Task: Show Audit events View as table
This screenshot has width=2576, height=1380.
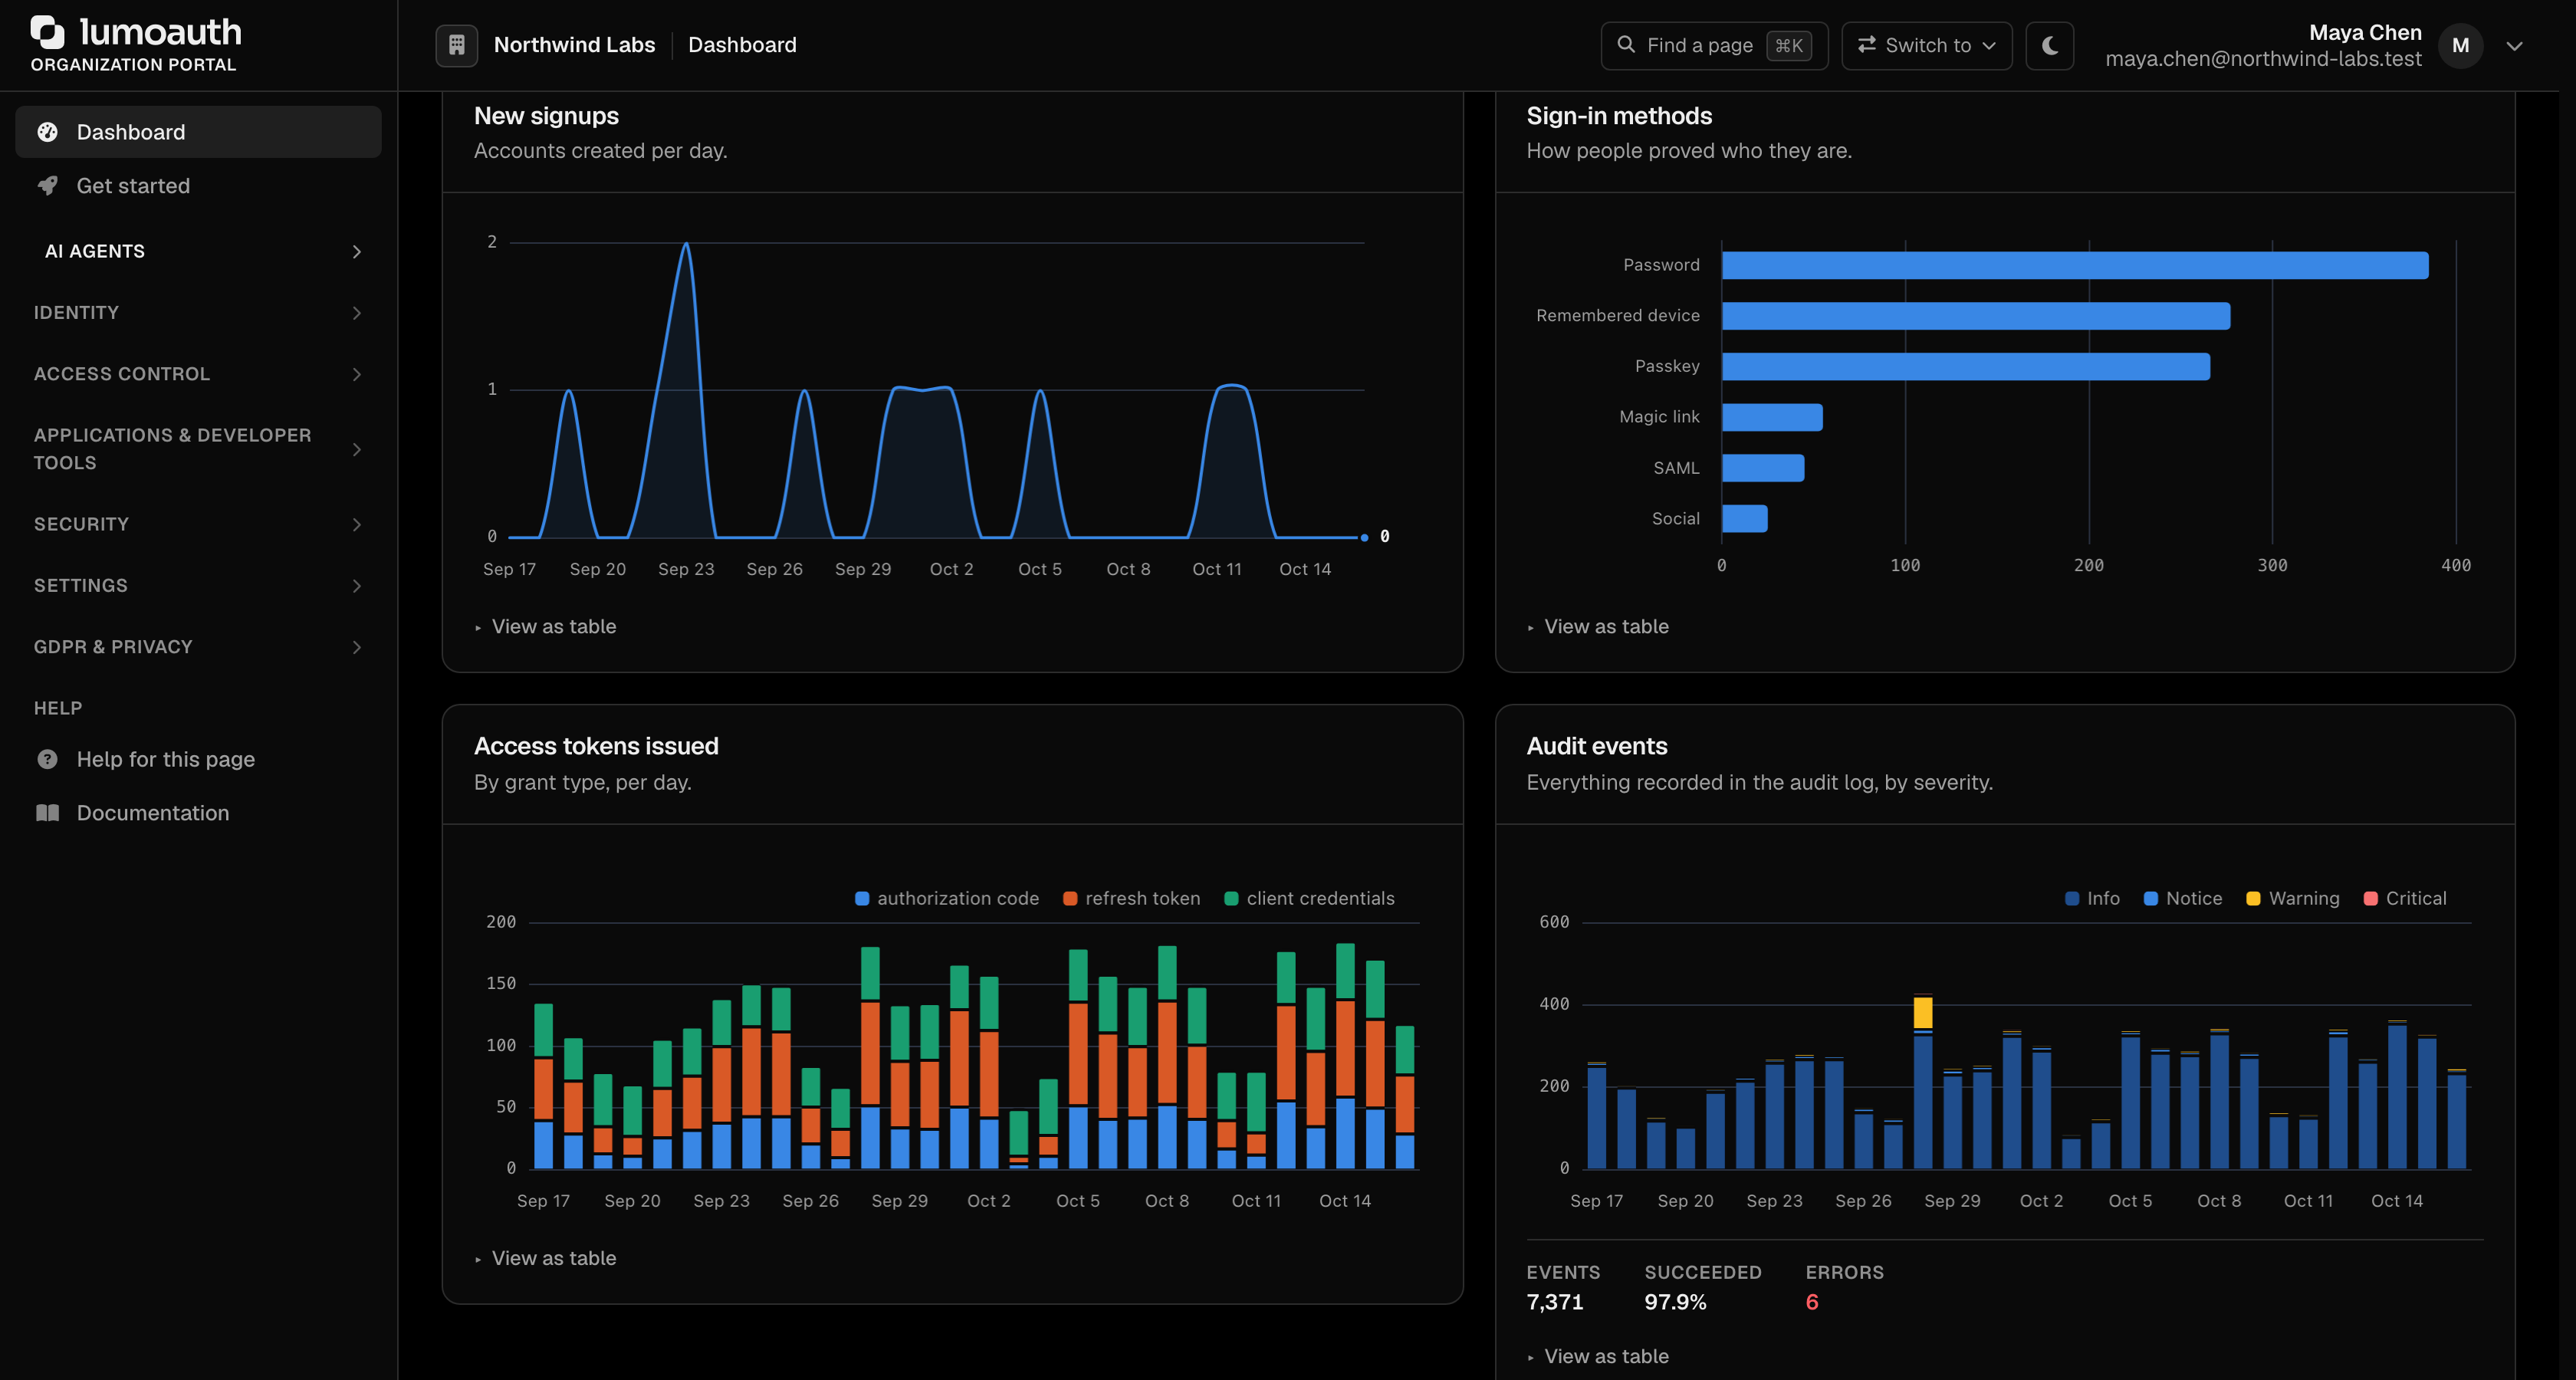Action: point(1598,1356)
